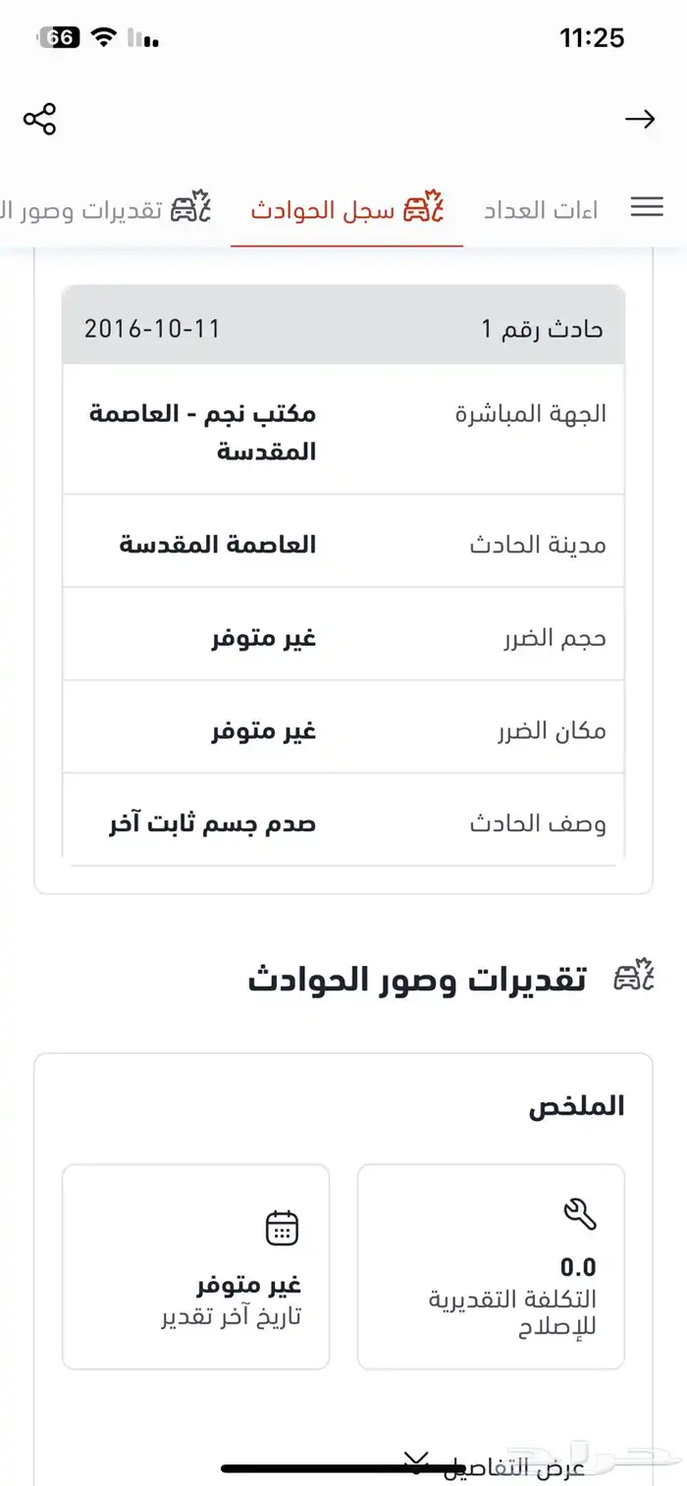The image size is (687, 1486).
Task: Expand عرض التفاصيل chevron arrow
Action: point(415,1463)
